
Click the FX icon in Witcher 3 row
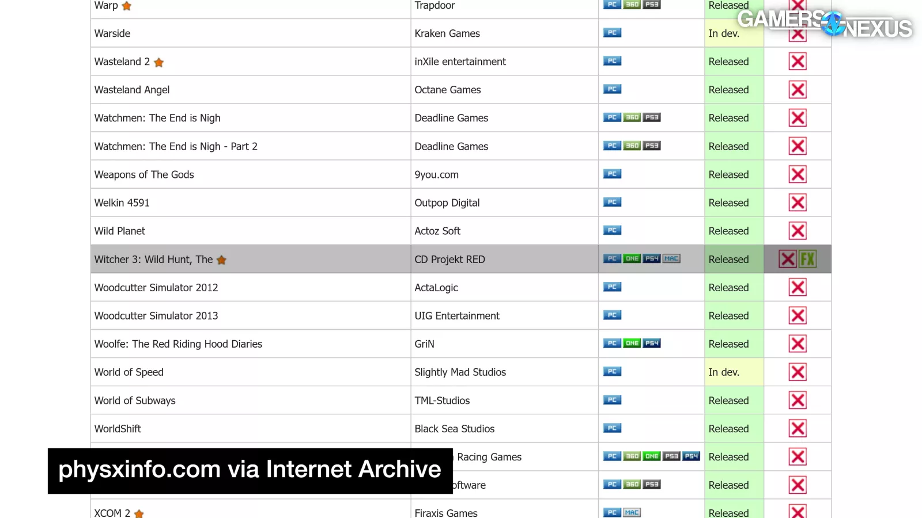pos(807,259)
